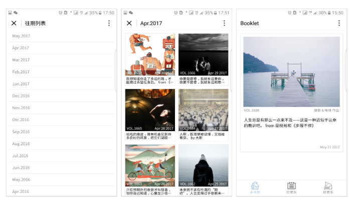This screenshot has width=350, height=204.
Task: Open May.2017 in the archive list
Action: (x=61, y=36)
